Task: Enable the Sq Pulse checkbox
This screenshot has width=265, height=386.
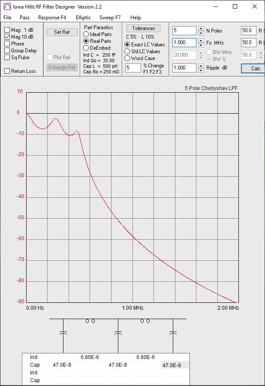Action: tap(7, 57)
